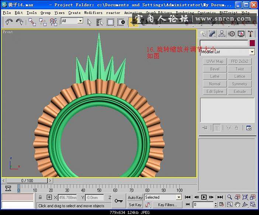Apply the FFD 2x2x2 modifier button
The image size is (259, 215).
pos(240,61)
